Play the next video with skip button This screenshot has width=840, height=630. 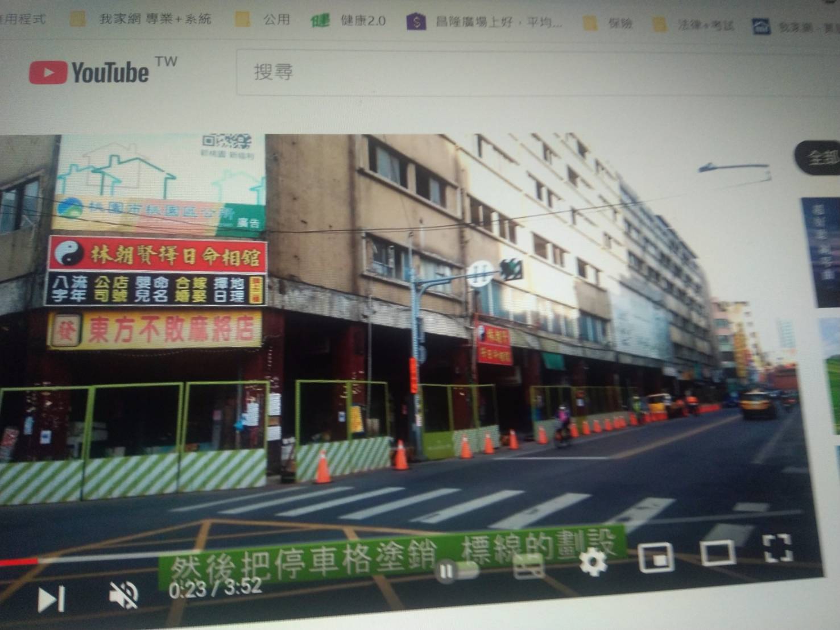[x=51, y=599]
